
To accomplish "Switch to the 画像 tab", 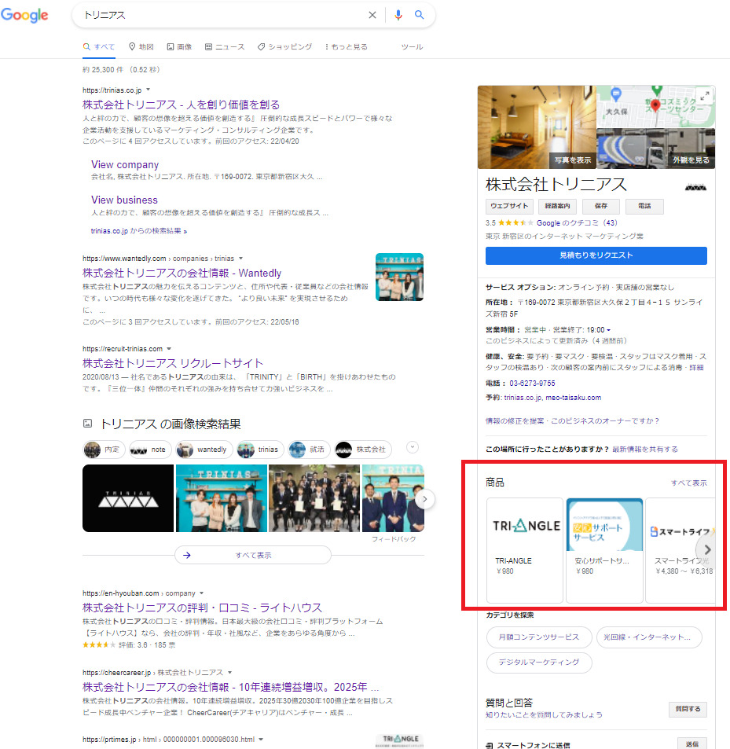I will pos(179,47).
